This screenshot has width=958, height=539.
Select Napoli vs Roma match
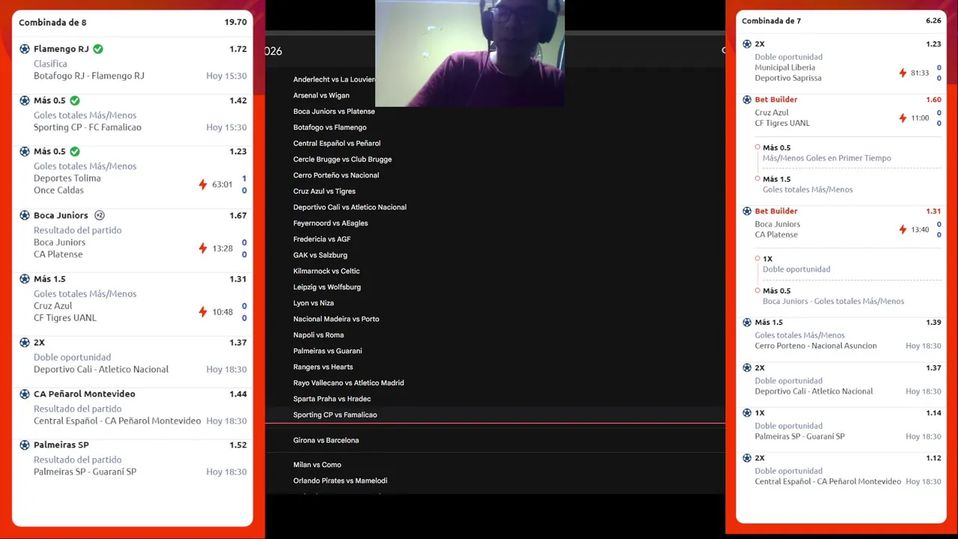coord(319,335)
